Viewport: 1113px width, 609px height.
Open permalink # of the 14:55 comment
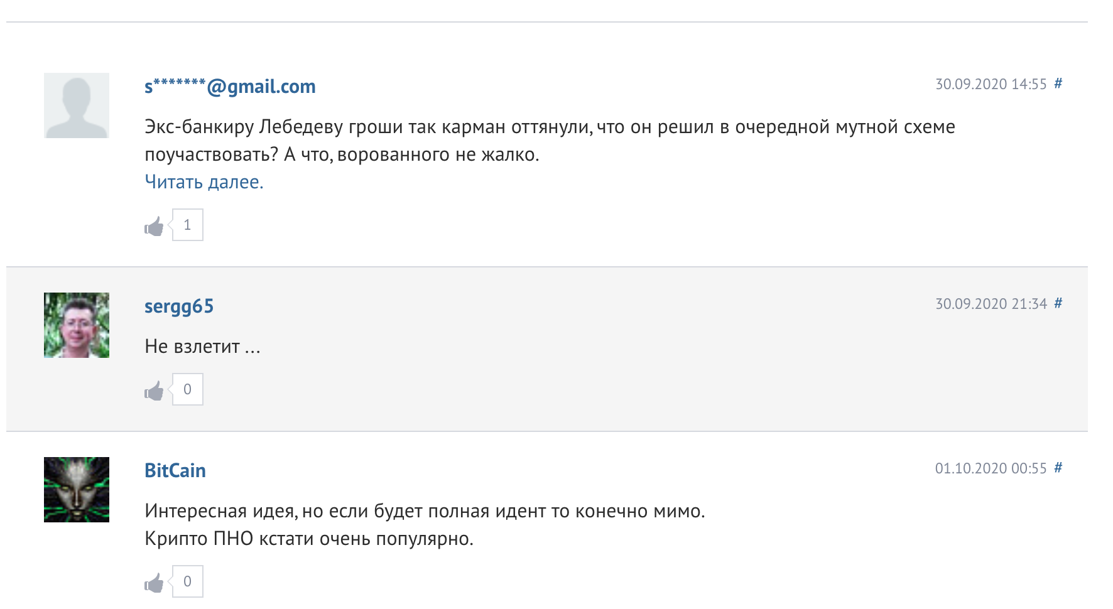pos(1058,84)
